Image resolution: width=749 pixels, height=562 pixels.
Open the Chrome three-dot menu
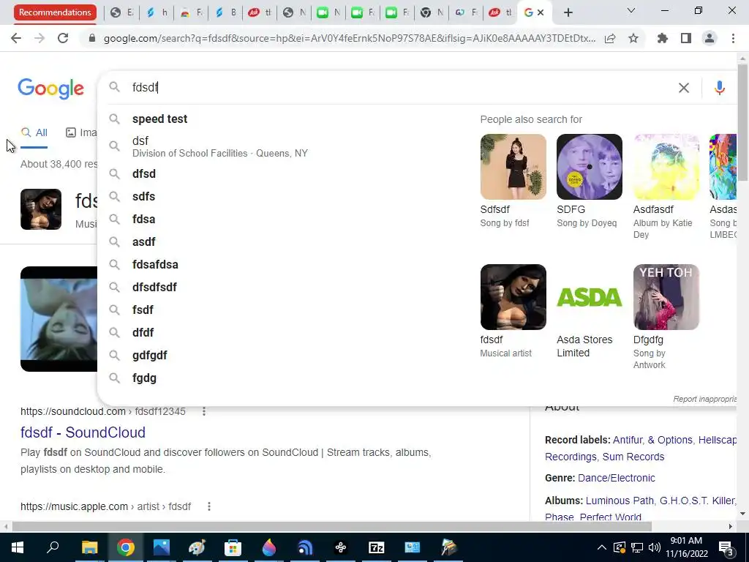coord(733,38)
